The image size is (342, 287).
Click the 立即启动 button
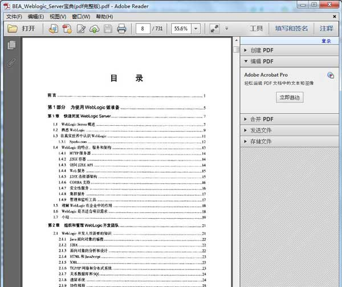click(290, 97)
